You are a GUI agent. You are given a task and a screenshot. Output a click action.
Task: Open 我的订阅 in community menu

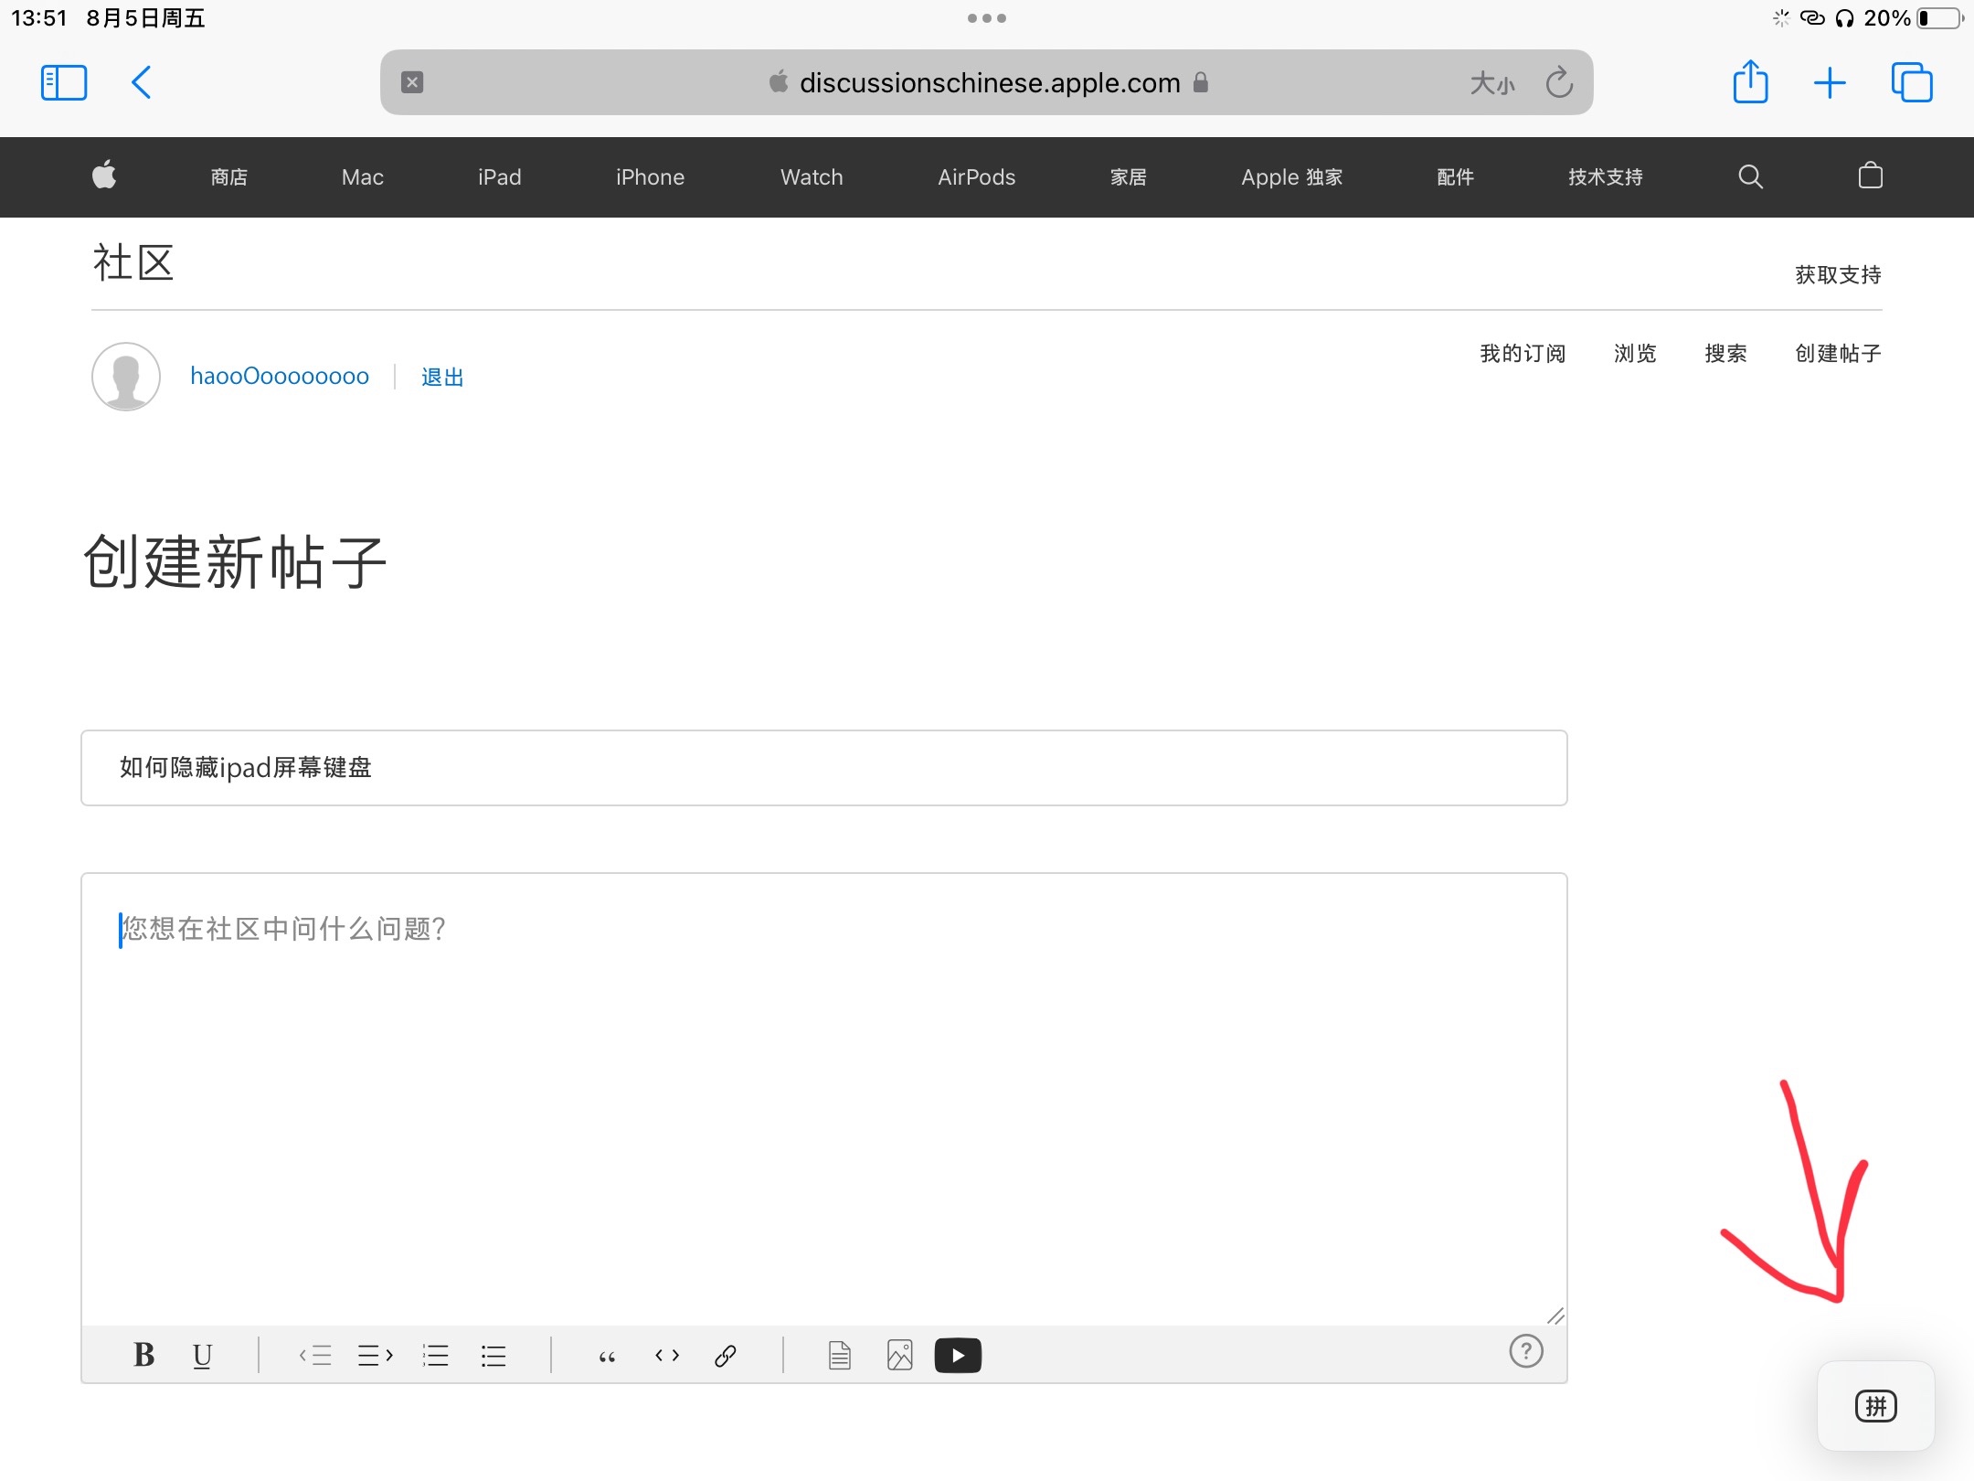(1523, 354)
